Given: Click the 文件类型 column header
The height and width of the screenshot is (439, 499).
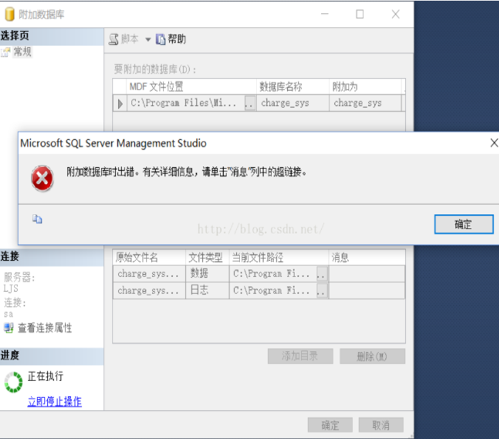Looking at the screenshot, I should [207, 257].
